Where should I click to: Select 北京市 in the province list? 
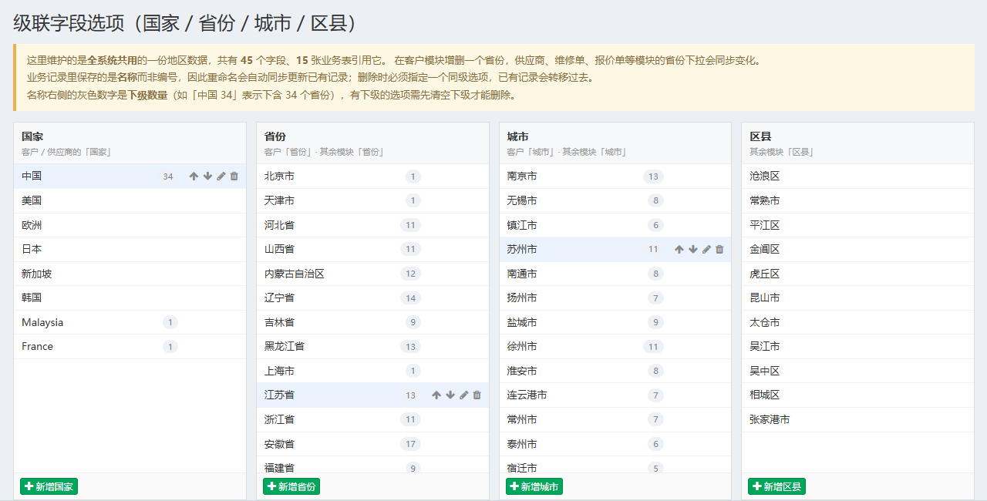point(372,177)
